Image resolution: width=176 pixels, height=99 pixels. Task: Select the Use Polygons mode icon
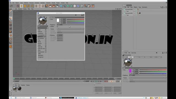[10, 32]
